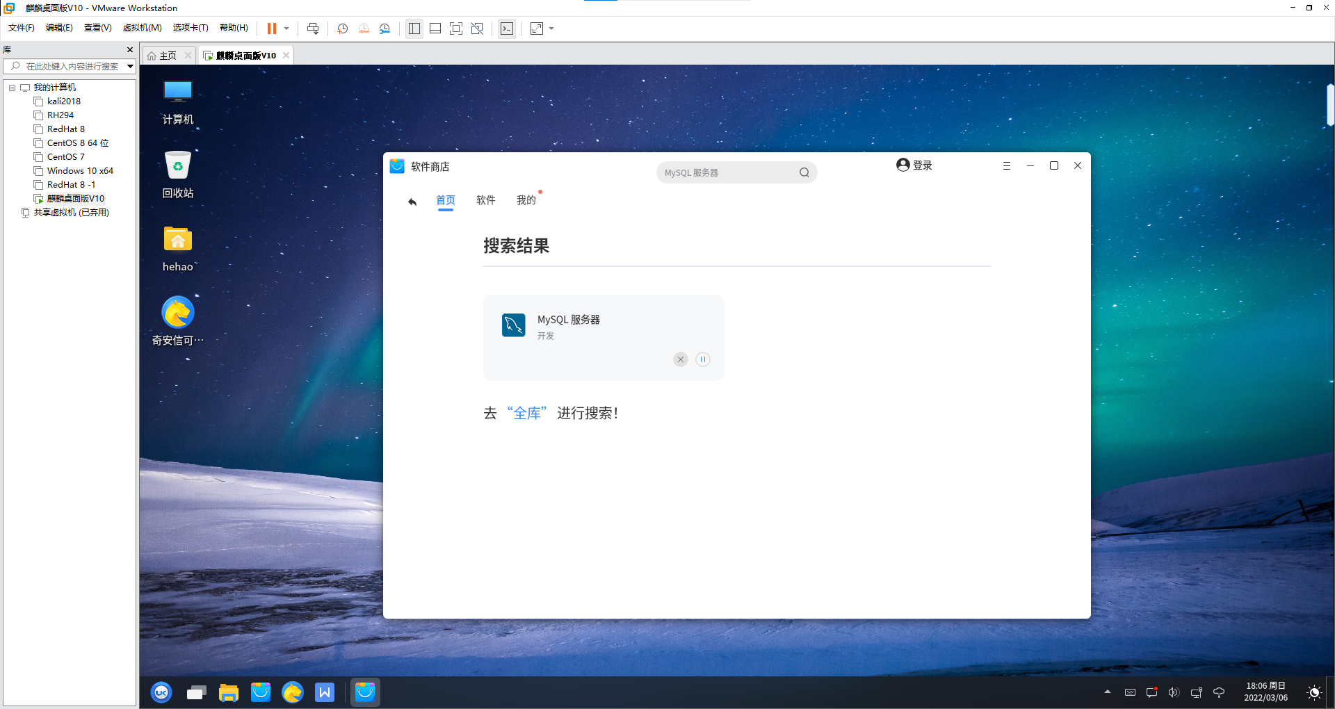Open the software store hamburger menu
Screen dimensions: 1335x709
pos(1006,165)
